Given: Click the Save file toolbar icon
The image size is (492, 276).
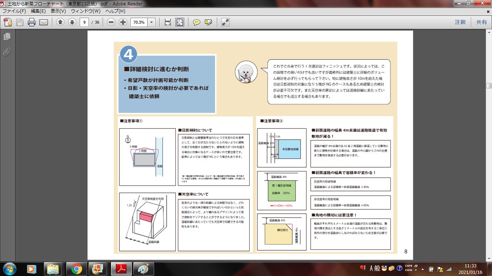Looking at the screenshot, I should (20, 22).
